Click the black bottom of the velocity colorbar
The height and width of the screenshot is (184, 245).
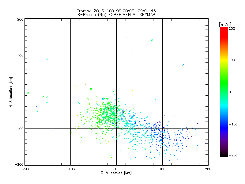click(224, 155)
